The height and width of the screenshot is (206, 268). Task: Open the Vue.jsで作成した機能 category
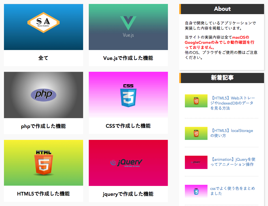[128, 58]
